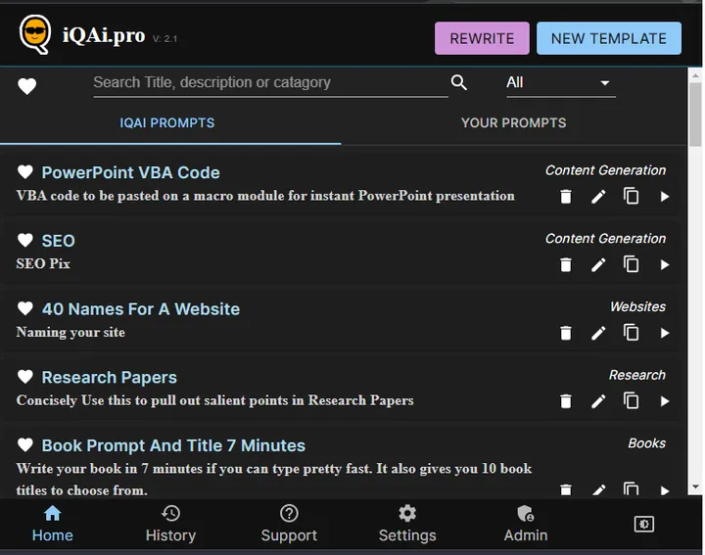Click Content Generation label on PowerPoint row

click(605, 170)
